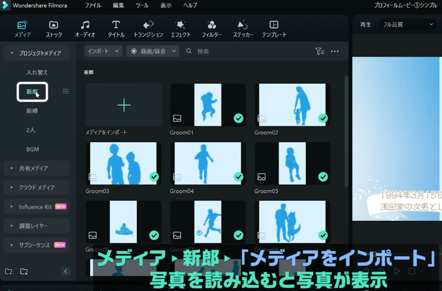Click the magnifier search icon
The image size is (442, 291).
coord(189,51)
